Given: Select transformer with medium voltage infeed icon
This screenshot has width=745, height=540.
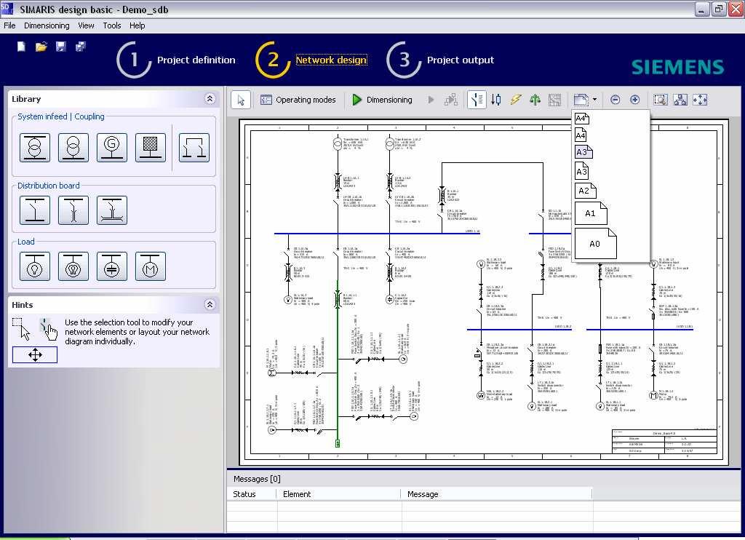Looking at the screenshot, I should [x=35, y=147].
